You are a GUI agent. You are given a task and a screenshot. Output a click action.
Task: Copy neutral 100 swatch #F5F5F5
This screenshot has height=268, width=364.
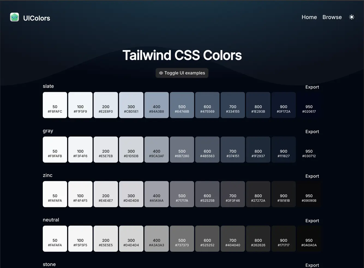click(80, 239)
